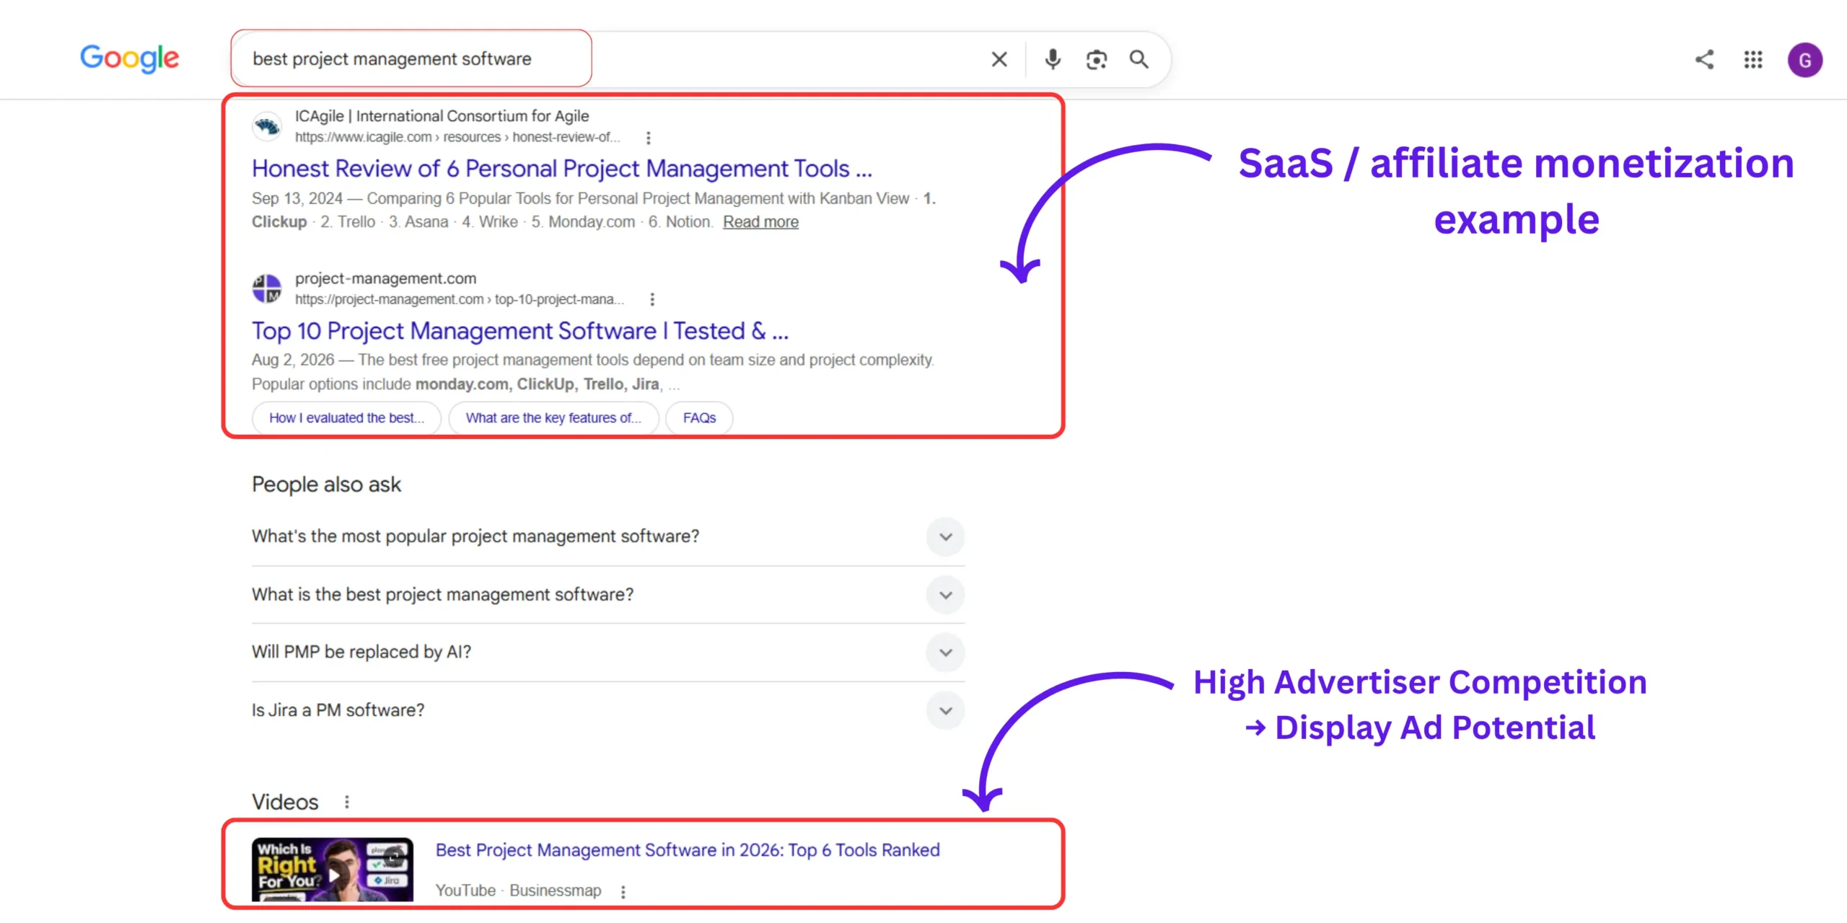1847x923 pixels.
Task: Start voice search with microphone icon
Action: pyautogui.click(x=1053, y=59)
